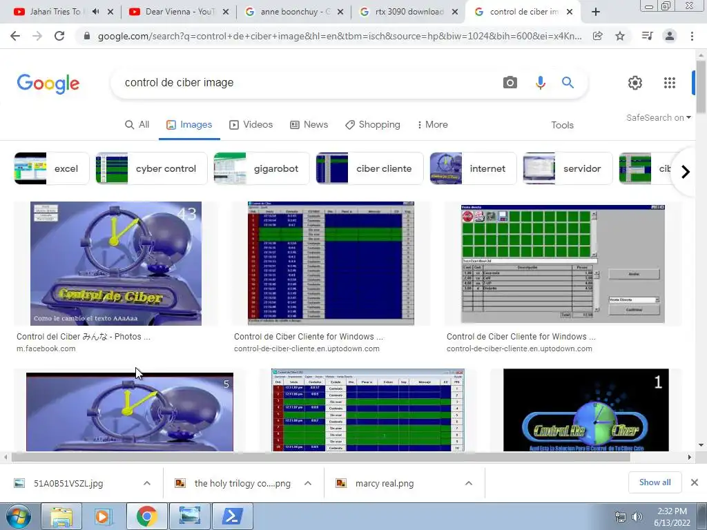This screenshot has height=530, width=707.
Task: Open Chrome three-dot menu
Action: (x=692, y=36)
